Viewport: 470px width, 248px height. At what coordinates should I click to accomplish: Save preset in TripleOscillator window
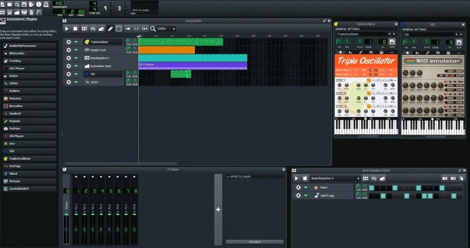tap(392, 42)
